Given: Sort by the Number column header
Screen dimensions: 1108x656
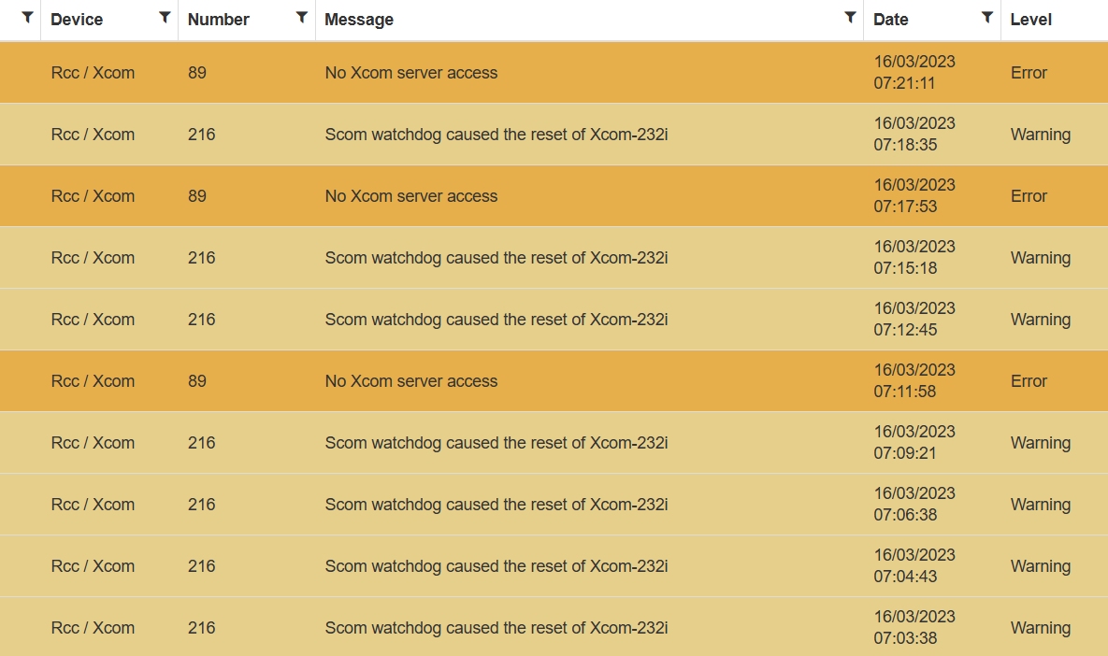Looking at the screenshot, I should tap(219, 20).
